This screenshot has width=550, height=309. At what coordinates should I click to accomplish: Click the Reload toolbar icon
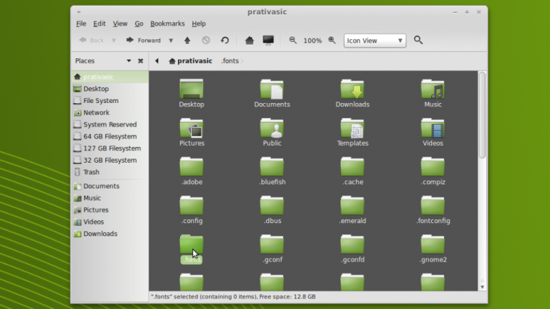pyautogui.click(x=224, y=41)
